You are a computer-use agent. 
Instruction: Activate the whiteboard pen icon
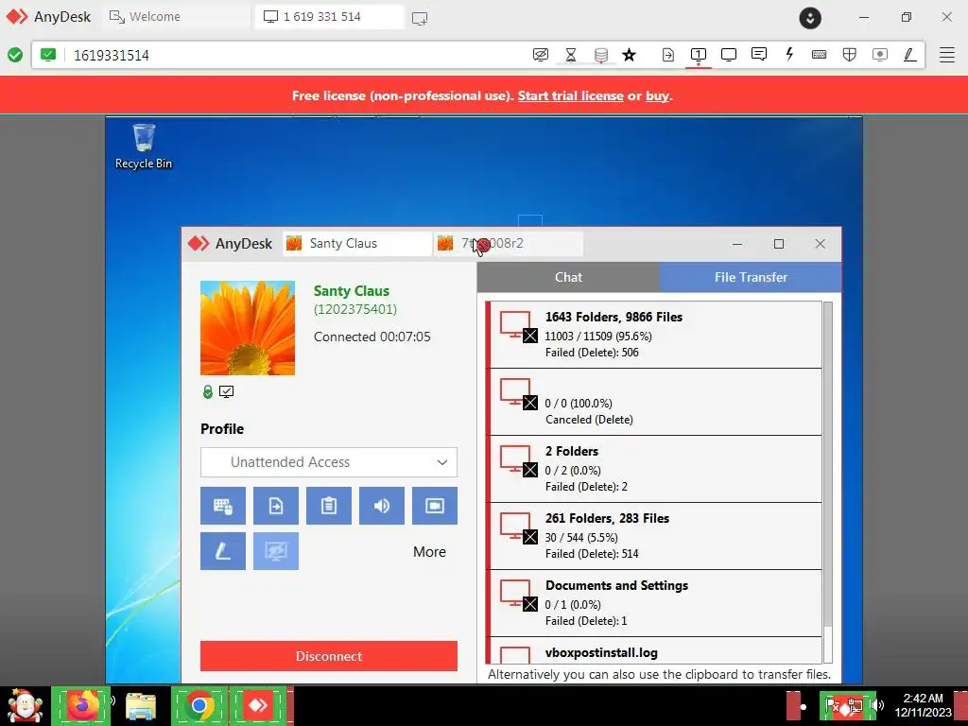click(x=909, y=55)
